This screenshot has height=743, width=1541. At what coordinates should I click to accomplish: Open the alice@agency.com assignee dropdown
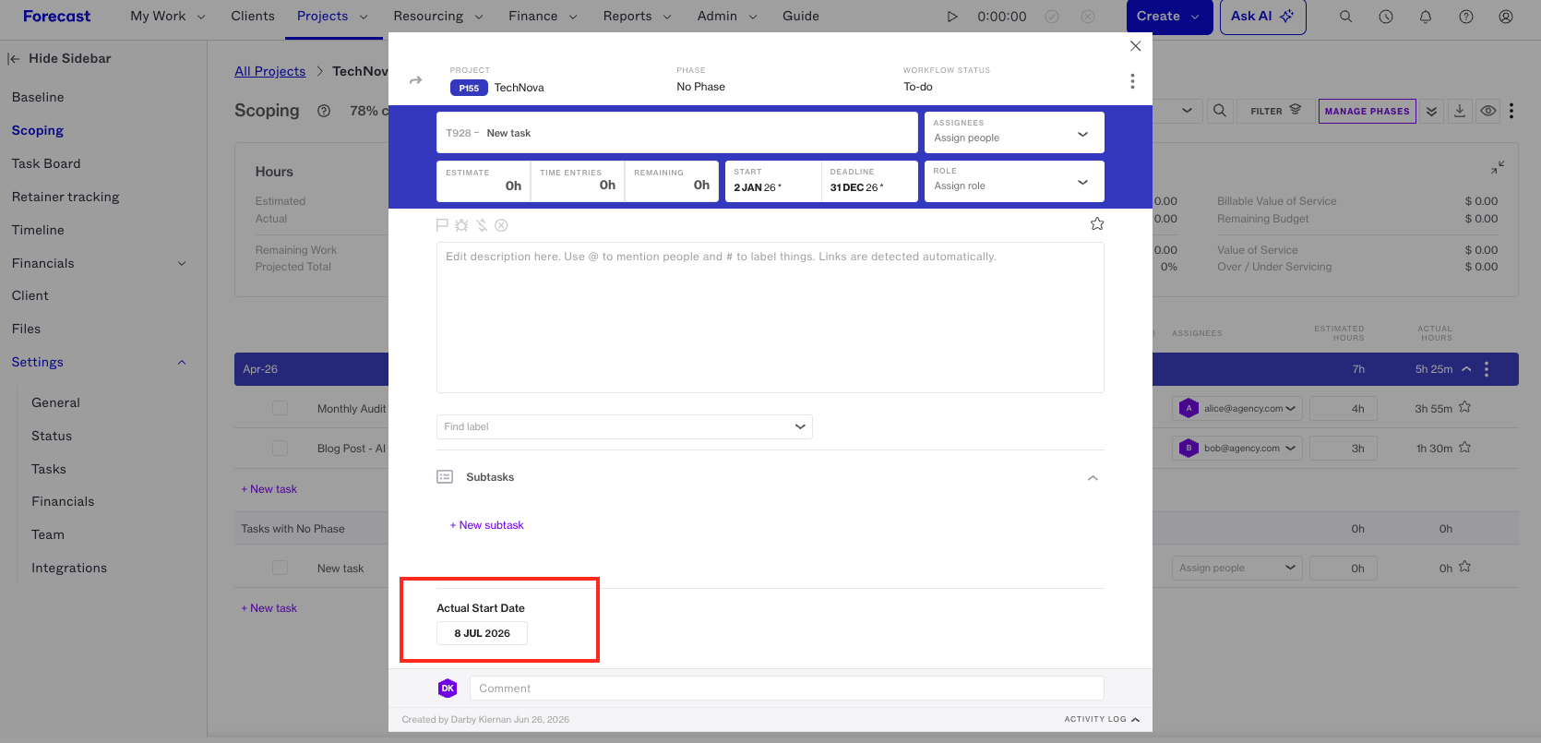pos(1237,408)
